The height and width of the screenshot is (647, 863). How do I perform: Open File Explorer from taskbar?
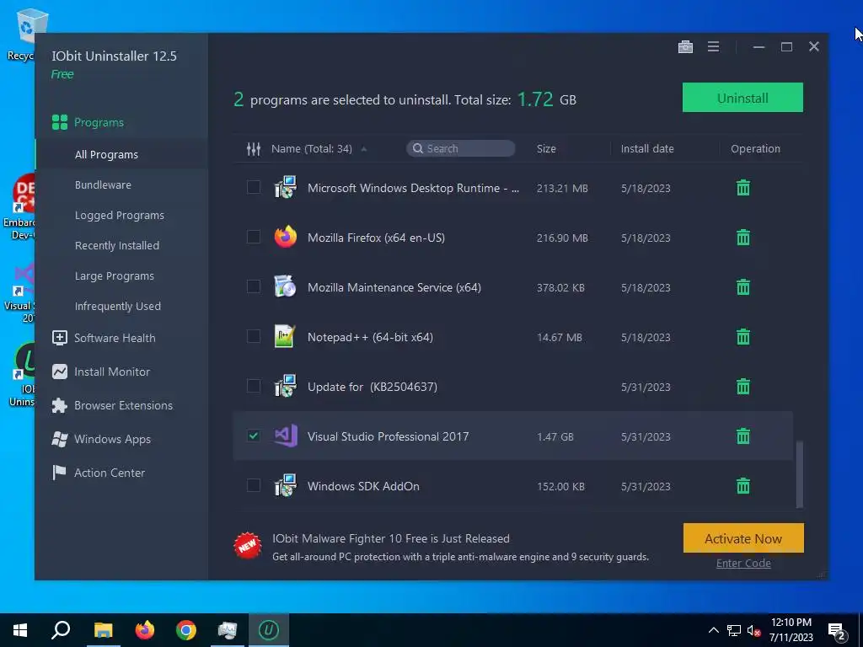pyautogui.click(x=103, y=630)
